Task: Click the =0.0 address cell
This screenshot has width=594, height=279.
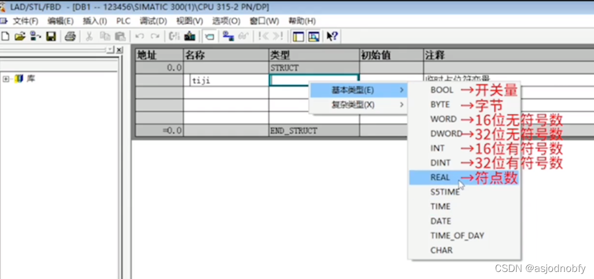Action: 159,131
